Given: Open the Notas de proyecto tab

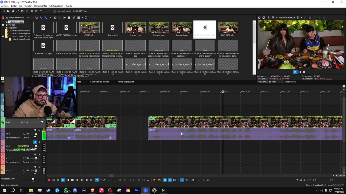Looking at the screenshot, I should pos(126,82).
